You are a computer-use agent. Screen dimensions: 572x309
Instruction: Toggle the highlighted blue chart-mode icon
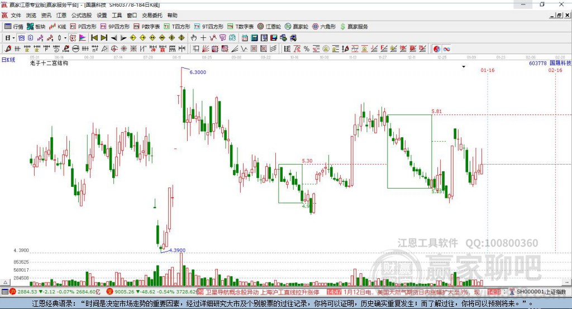coord(22,38)
